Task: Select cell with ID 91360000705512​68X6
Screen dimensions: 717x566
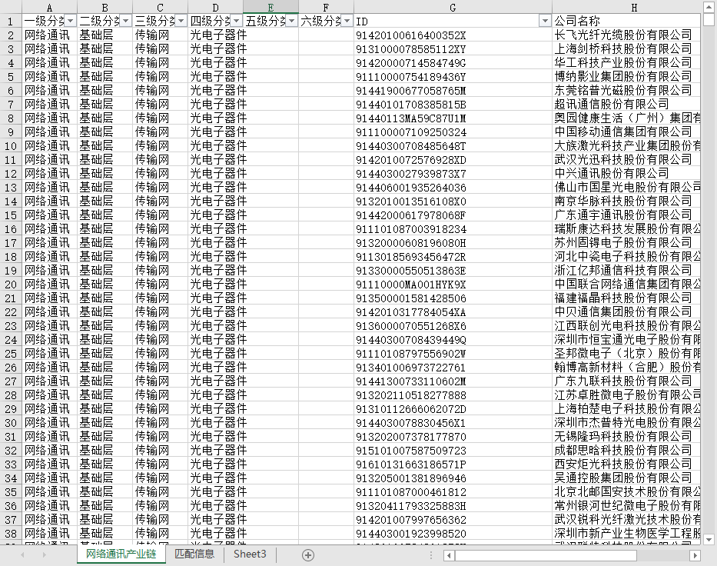Action: [453, 326]
